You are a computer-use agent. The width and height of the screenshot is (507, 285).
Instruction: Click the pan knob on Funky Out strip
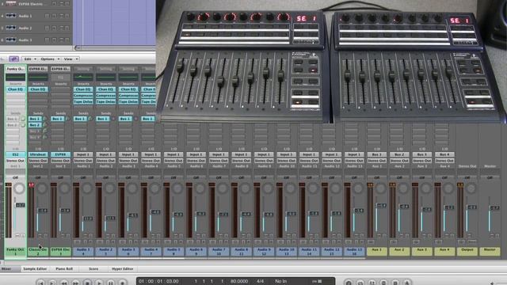pos(19,188)
